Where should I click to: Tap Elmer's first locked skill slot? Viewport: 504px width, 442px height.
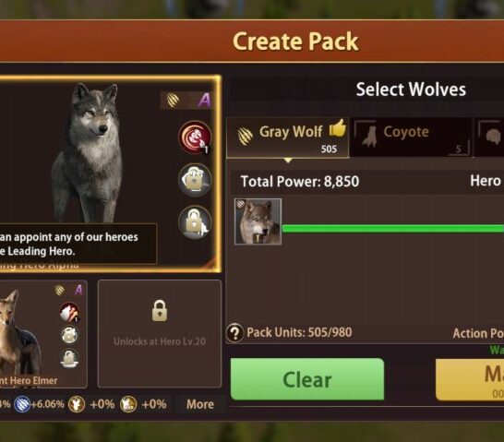69,335
